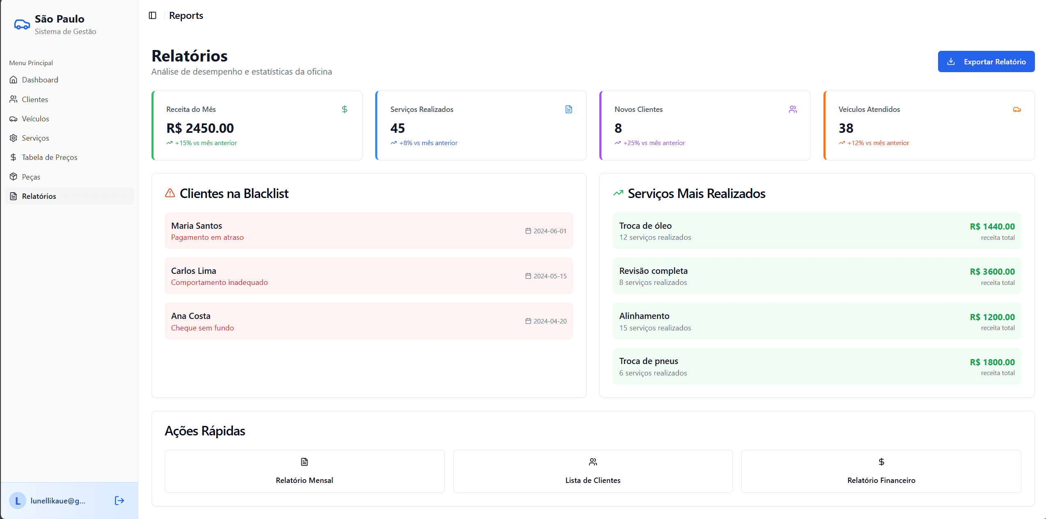The image size is (1046, 519).
Task: Click Relatório Financeiro quick action
Action: click(x=881, y=471)
